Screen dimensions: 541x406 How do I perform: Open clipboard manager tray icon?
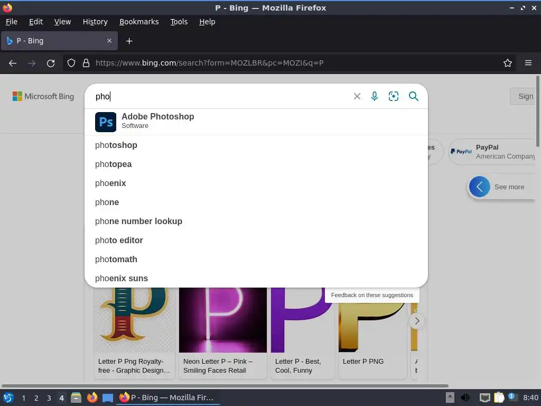point(499,398)
